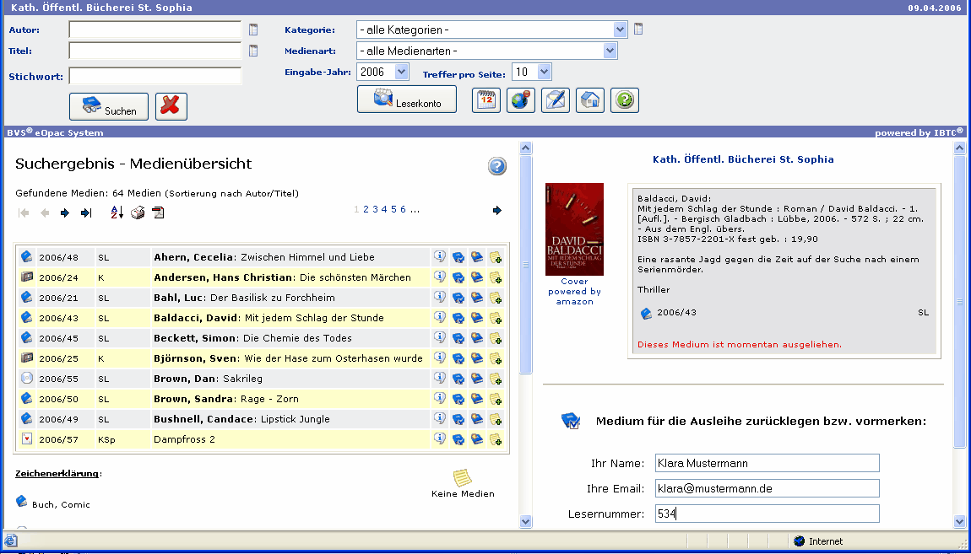Change Eingabe-Jahr 2006 dropdown
The height and width of the screenshot is (554, 971).
[401, 73]
